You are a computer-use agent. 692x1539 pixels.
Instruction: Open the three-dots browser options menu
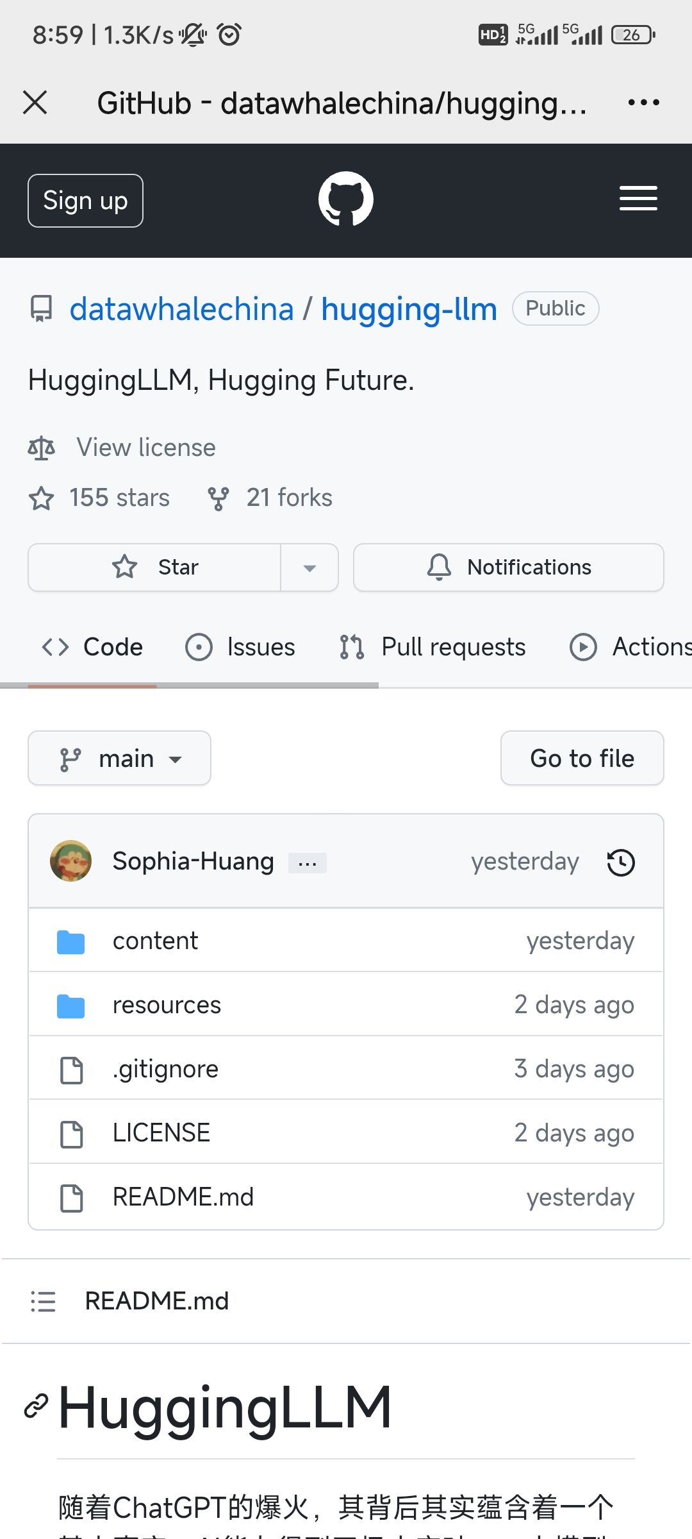click(643, 103)
